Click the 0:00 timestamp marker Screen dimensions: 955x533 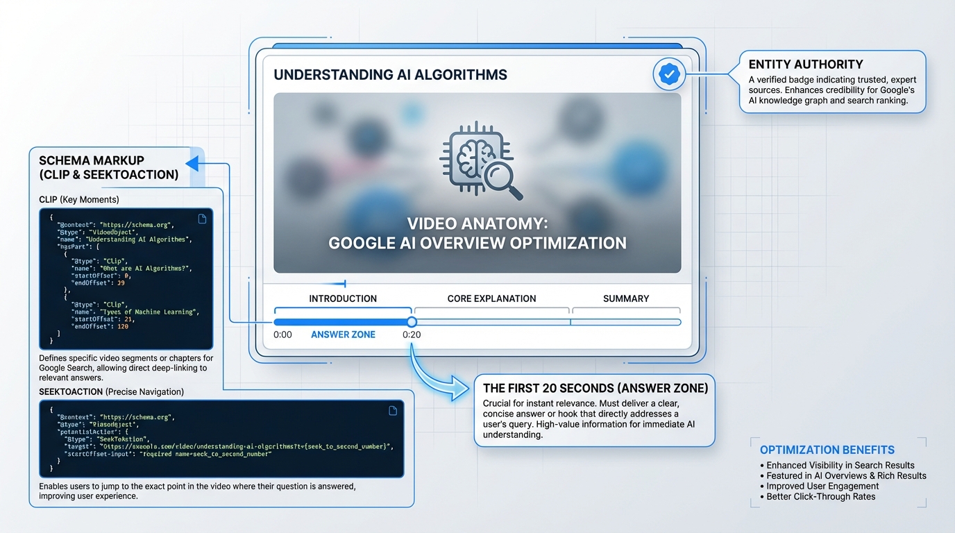click(282, 334)
